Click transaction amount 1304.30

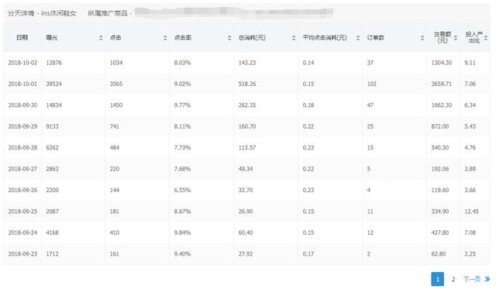[x=442, y=63]
